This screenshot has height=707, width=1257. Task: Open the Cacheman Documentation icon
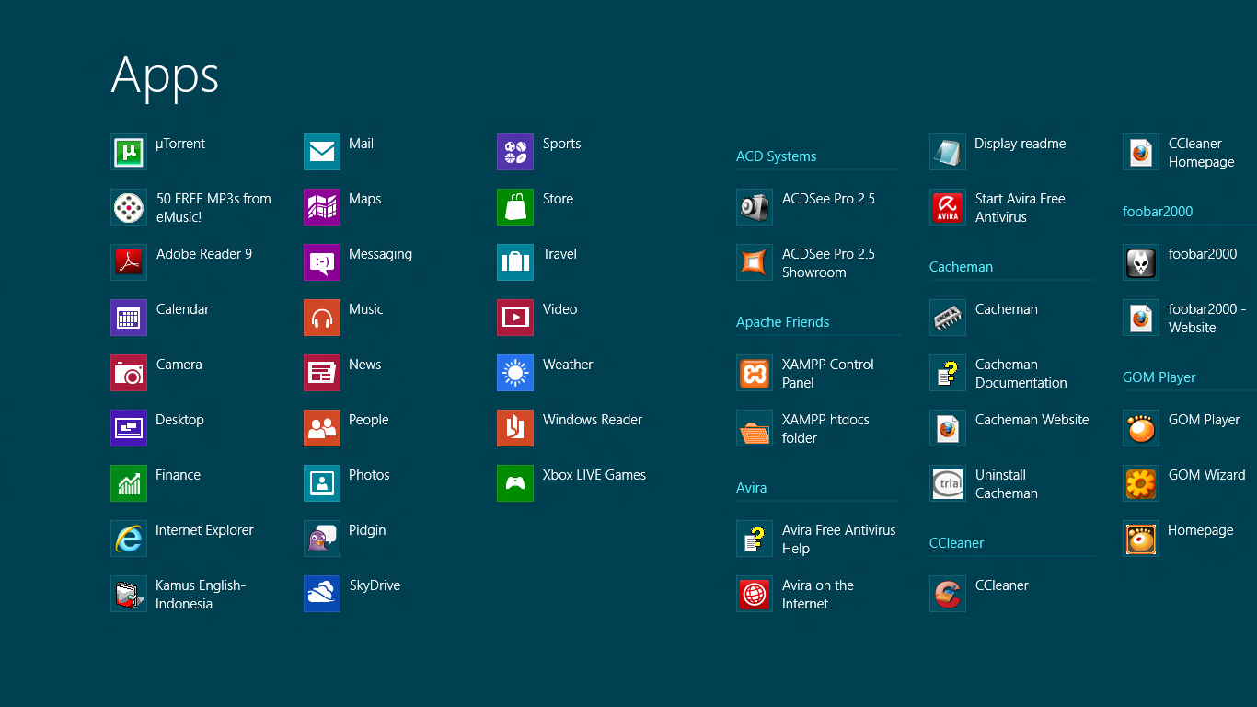click(948, 373)
